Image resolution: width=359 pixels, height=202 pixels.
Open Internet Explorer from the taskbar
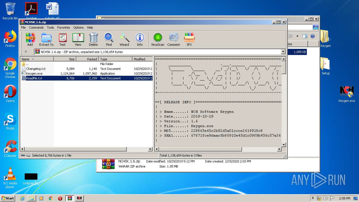pyautogui.click(x=22, y=198)
